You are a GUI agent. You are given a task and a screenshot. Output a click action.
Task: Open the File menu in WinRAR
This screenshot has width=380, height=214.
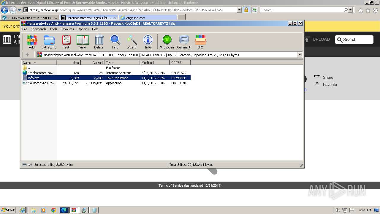coord(25,29)
